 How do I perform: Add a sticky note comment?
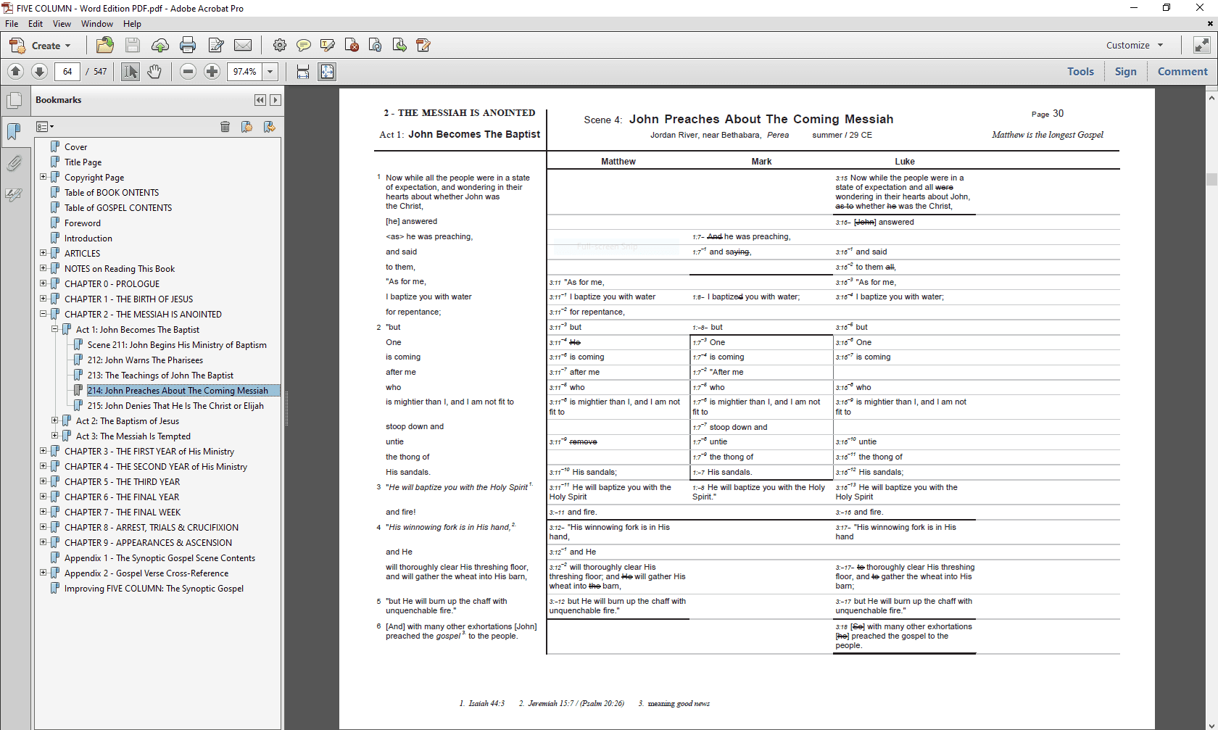304,45
